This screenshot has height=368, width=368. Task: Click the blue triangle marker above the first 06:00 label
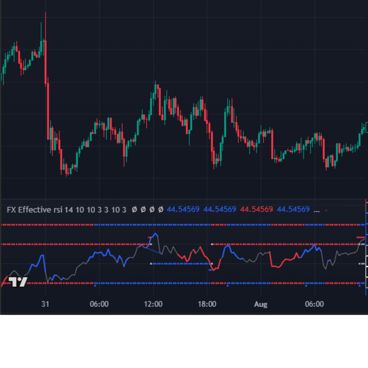tap(95, 286)
